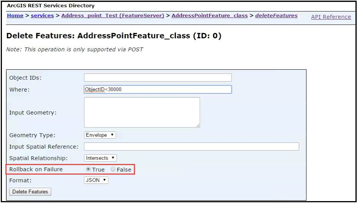
Task: Open the API Reference link
Action: pyautogui.click(x=331, y=17)
